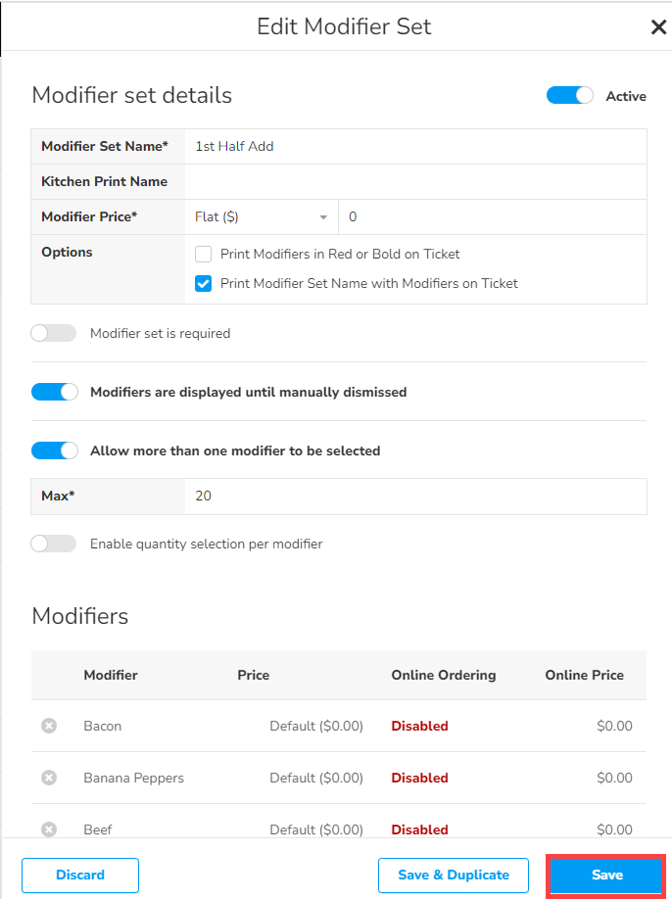Discard changes with the Discard button
The image size is (672, 899).
[x=80, y=875]
